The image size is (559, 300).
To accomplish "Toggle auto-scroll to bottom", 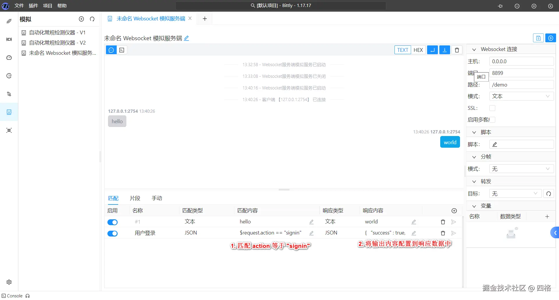I will click(445, 50).
